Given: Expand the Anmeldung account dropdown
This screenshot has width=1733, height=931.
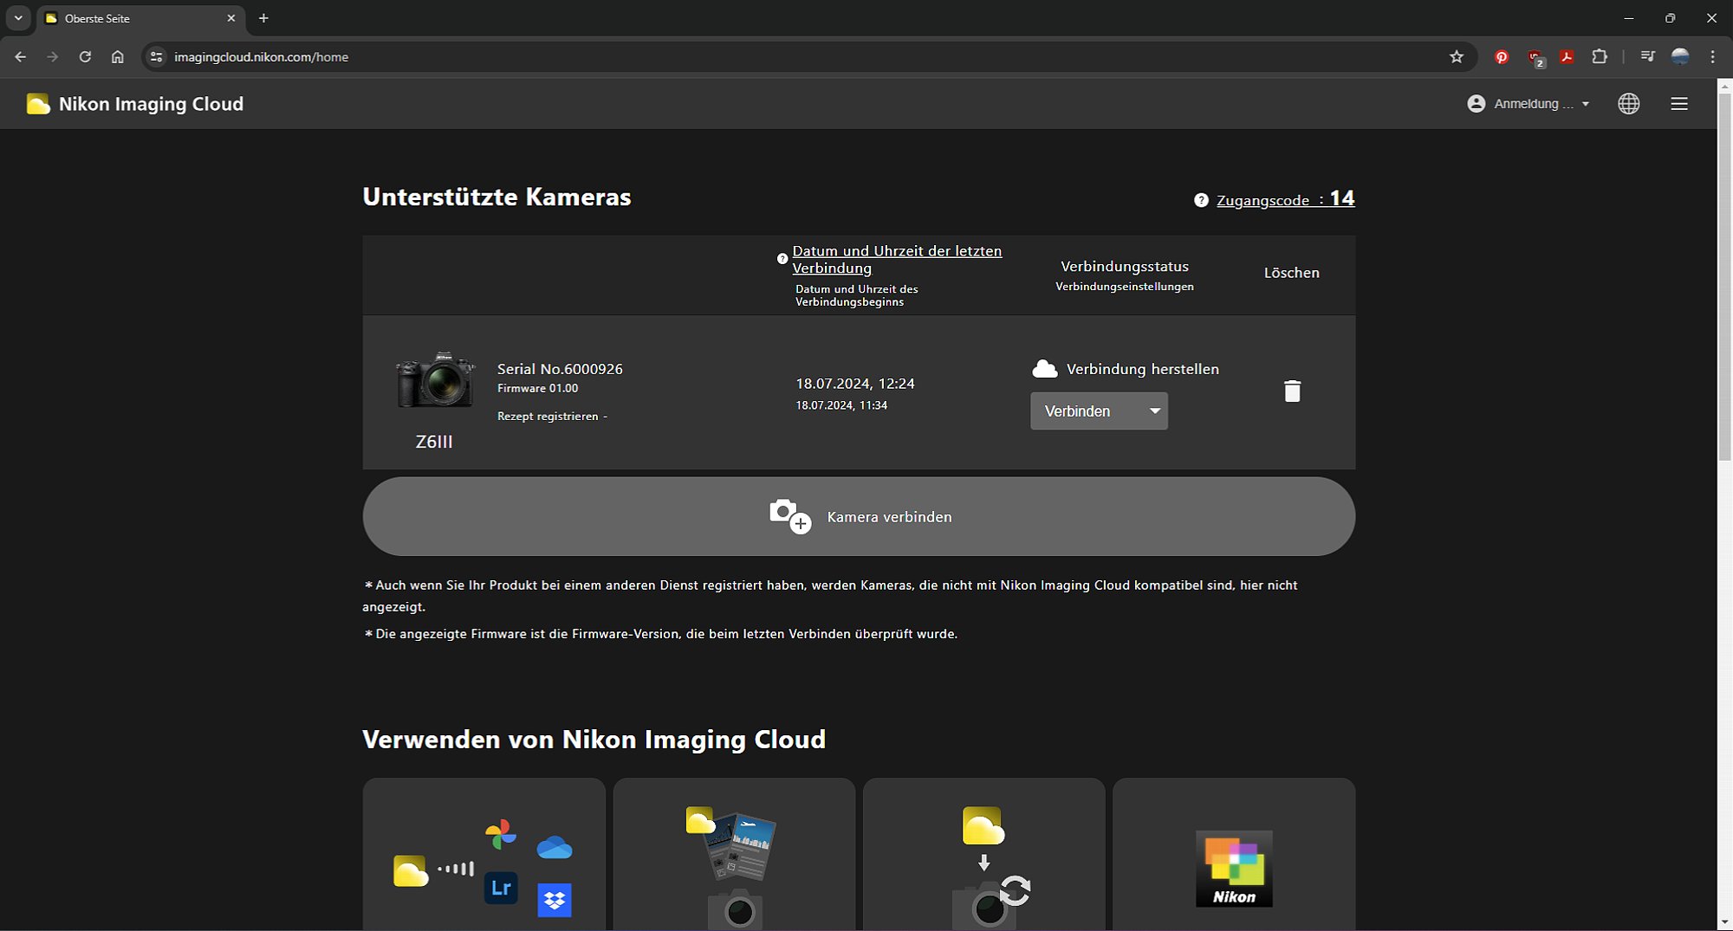Looking at the screenshot, I should (1529, 104).
